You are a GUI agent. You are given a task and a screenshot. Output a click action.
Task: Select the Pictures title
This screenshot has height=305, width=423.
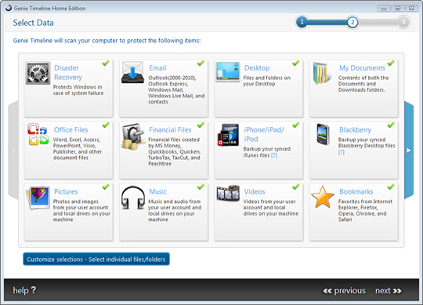coord(66,191)
